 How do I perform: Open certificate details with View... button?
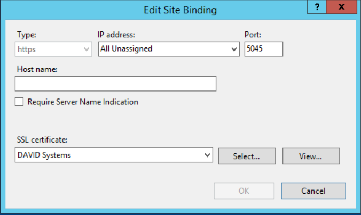coord(311,156)
